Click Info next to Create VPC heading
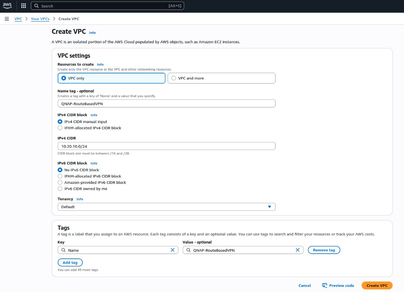The height and width of the screenshot is (292, 404). pyautogui.click(x=92, y=33)
